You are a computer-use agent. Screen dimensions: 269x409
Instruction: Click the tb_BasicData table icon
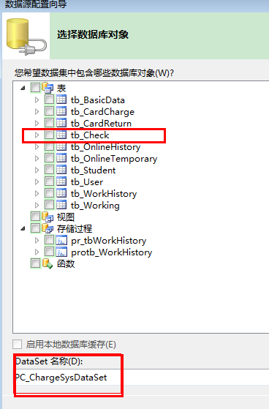coord(61,100)
